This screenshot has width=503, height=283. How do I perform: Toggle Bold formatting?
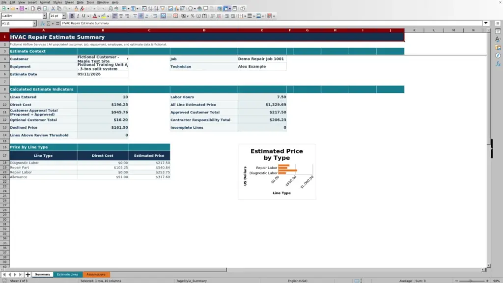[72, 16]
